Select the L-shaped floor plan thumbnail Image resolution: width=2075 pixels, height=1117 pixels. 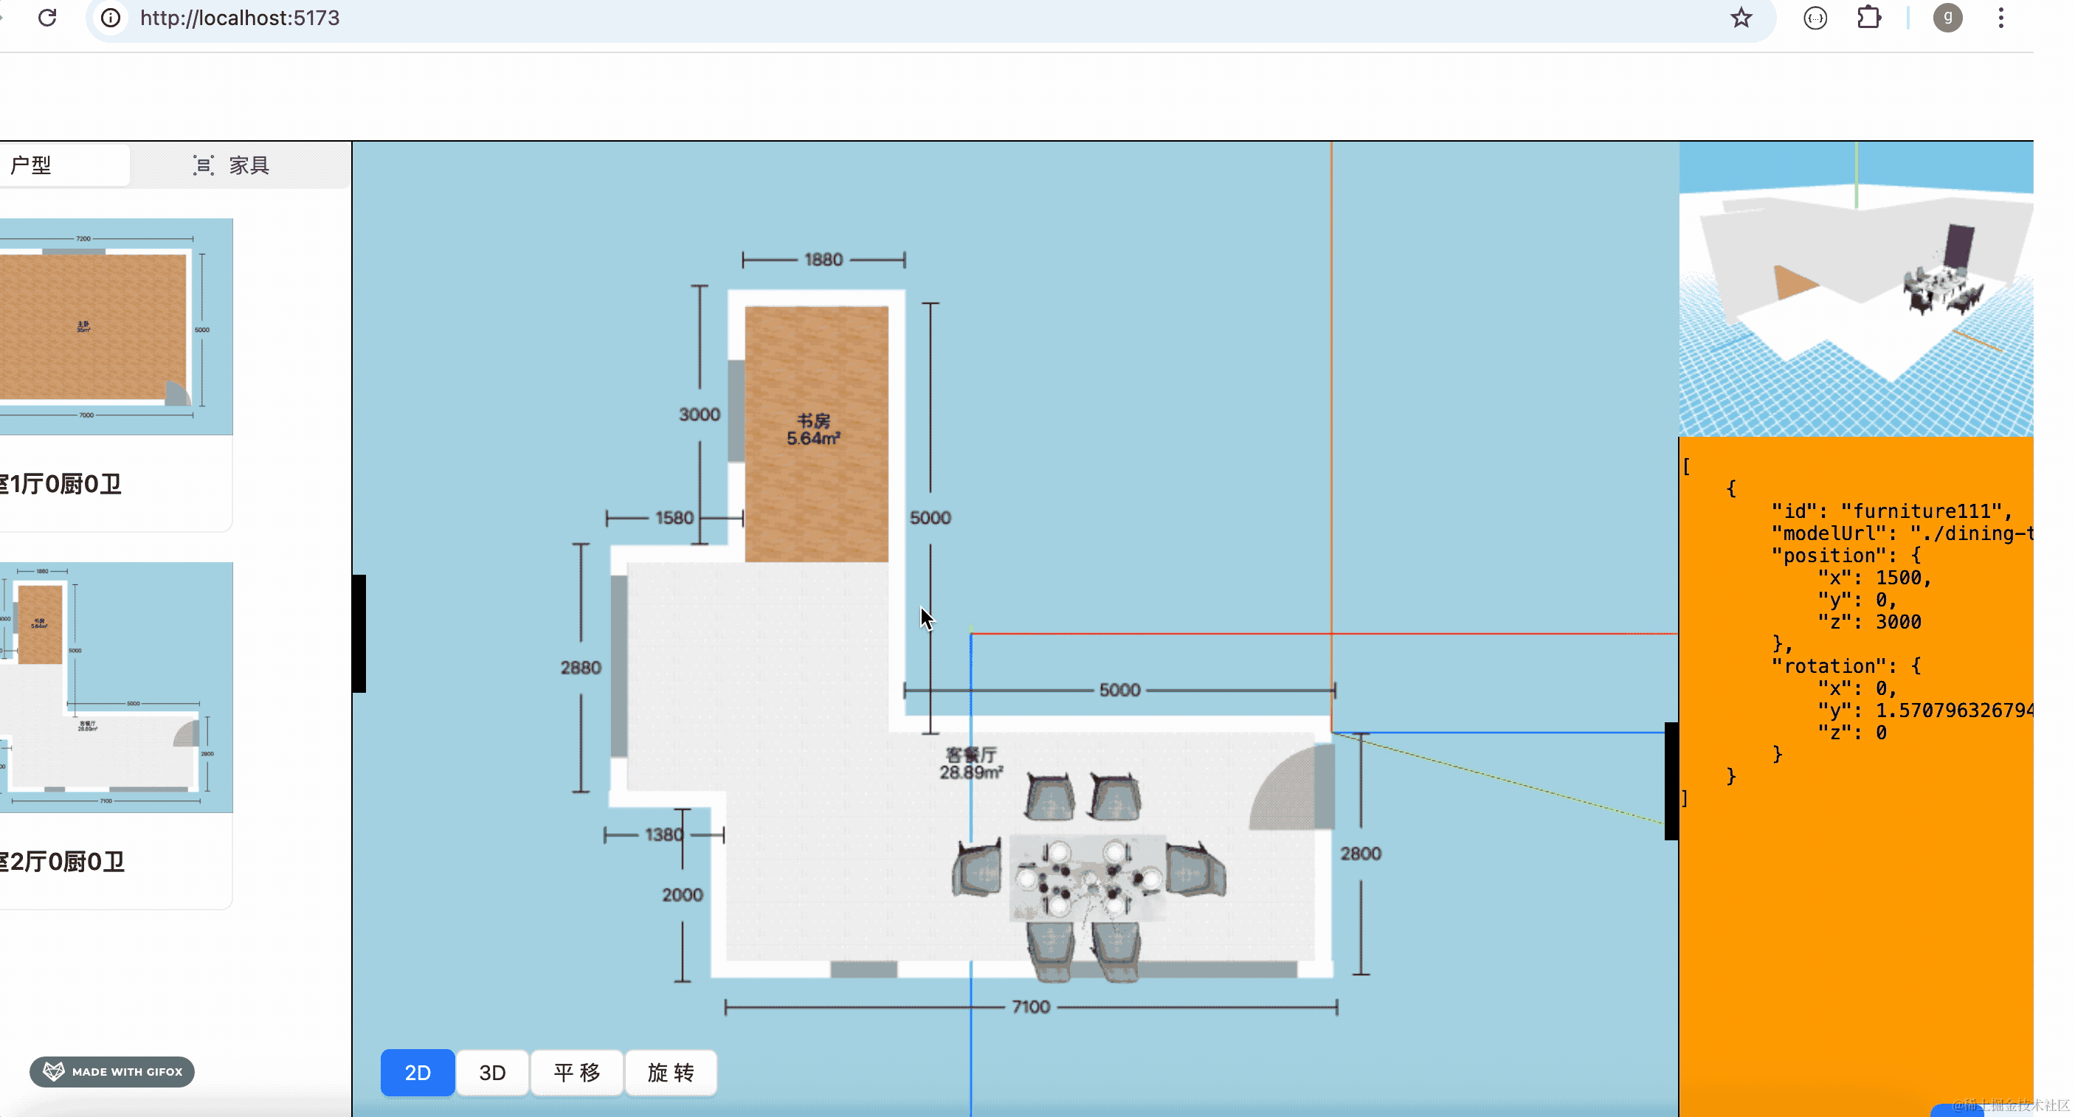point(116,687)
